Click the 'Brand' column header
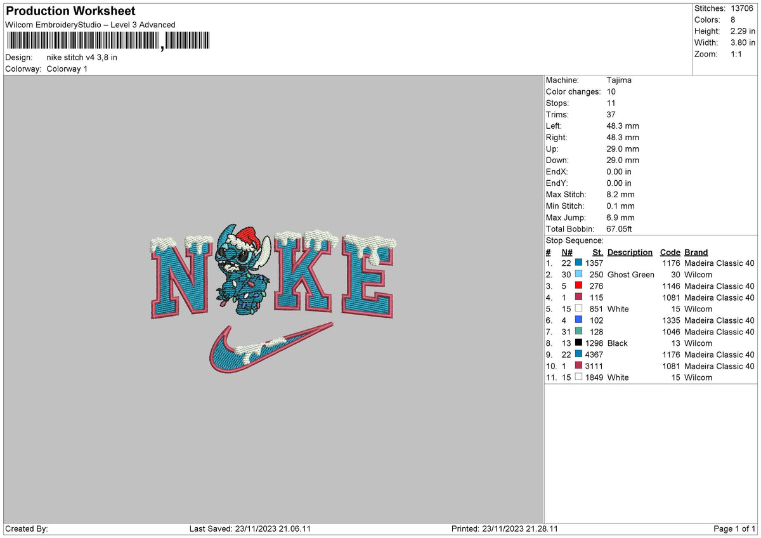The height and width of the screenshot is (538, 761). click(696, 252)
